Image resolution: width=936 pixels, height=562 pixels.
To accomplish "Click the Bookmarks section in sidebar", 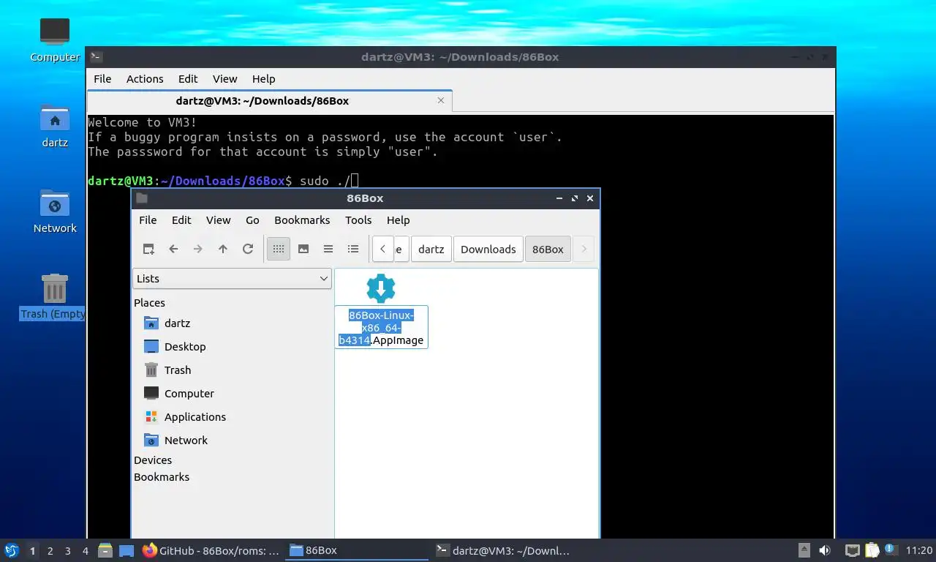I will tap(162, 476).
